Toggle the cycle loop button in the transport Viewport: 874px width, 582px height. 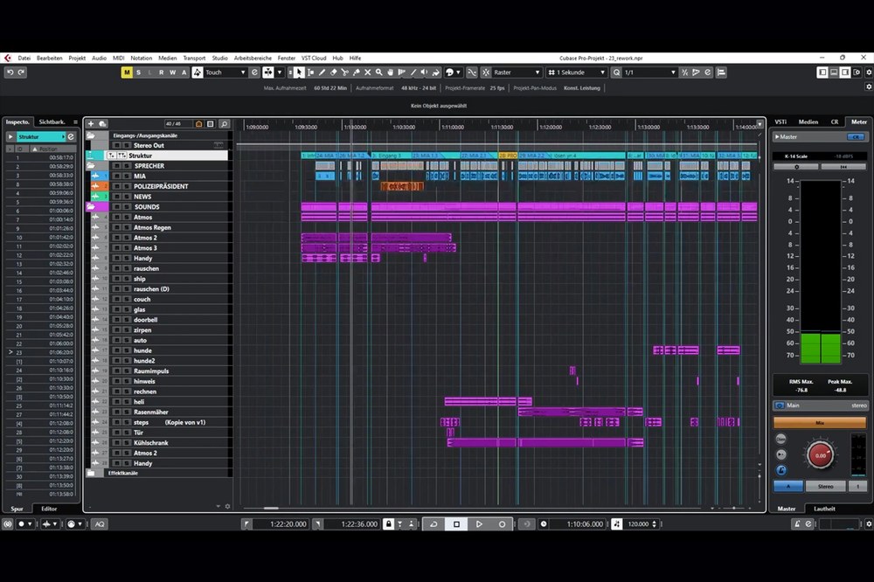coord(434,524)
